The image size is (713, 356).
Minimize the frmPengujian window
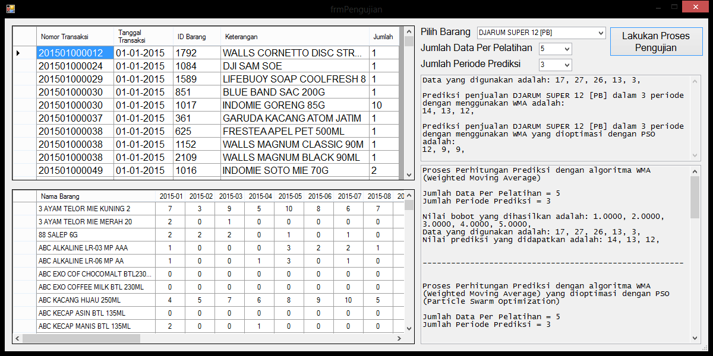pyautogui.click(x=658, y=7)
